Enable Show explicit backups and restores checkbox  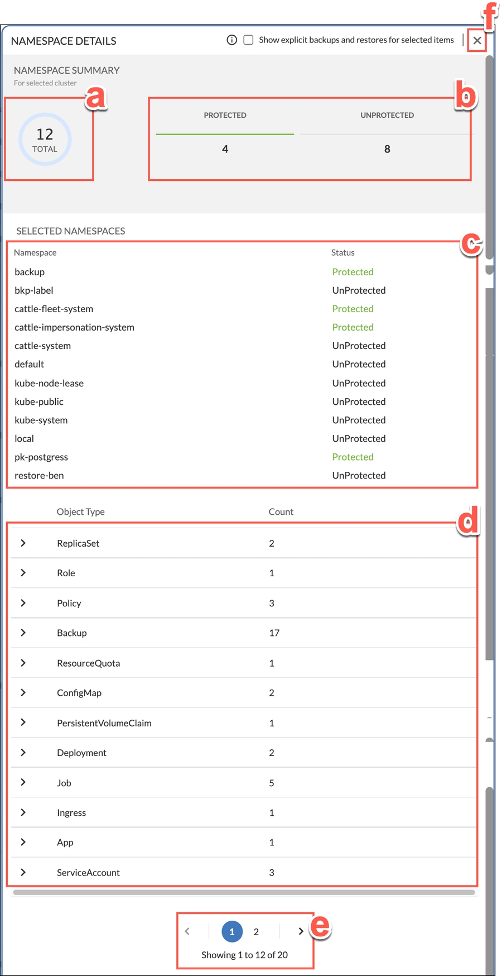point(249,40)
